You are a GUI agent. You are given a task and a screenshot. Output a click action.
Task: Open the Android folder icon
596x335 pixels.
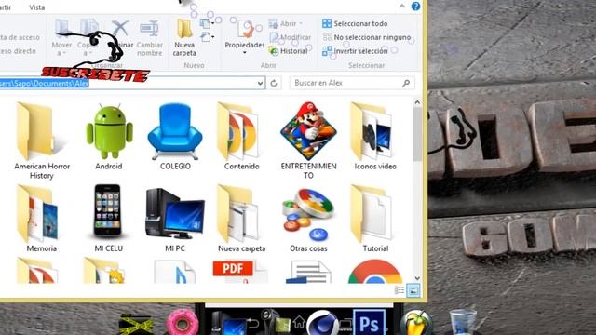[109, 137]
